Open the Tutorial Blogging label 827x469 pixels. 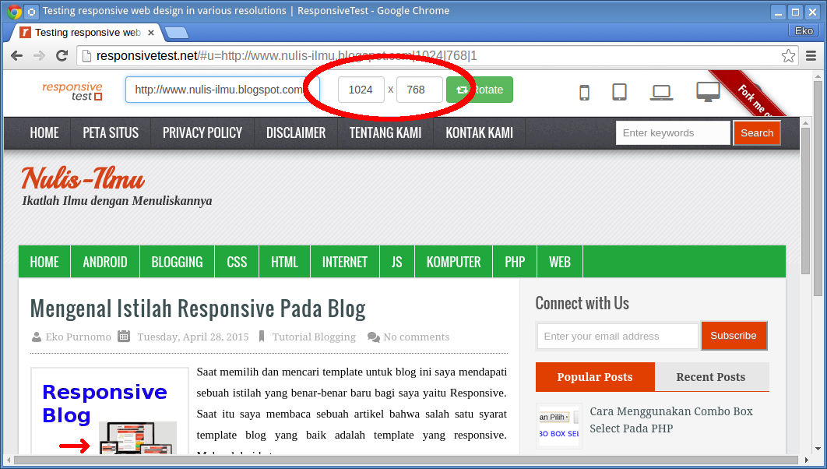click(314, 337)
